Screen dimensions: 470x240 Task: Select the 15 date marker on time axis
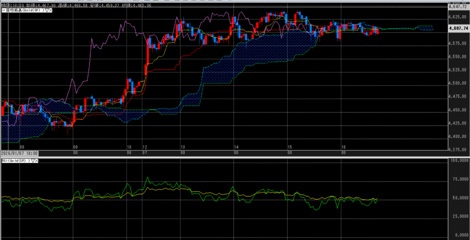click(290, 147)
